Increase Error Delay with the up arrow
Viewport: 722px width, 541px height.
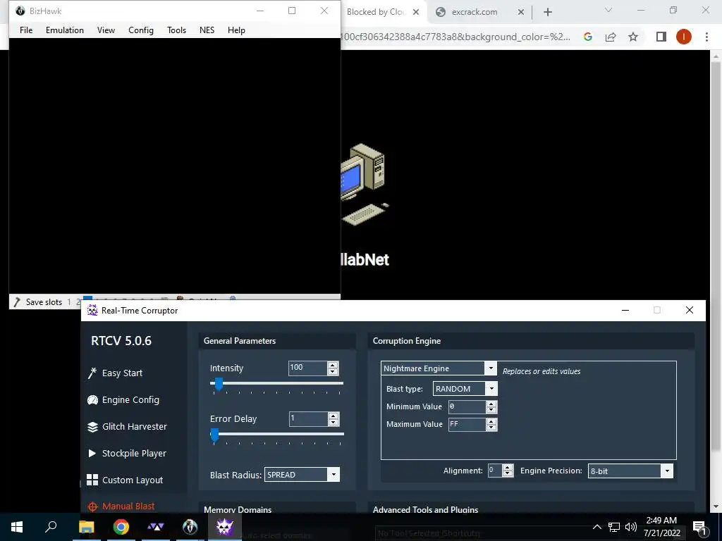coord(334,416)
